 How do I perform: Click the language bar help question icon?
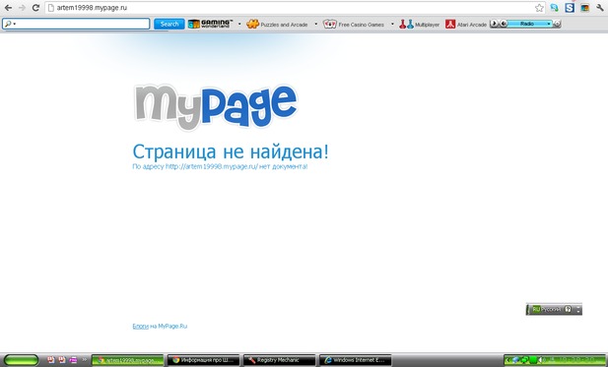tap(568, 309)
